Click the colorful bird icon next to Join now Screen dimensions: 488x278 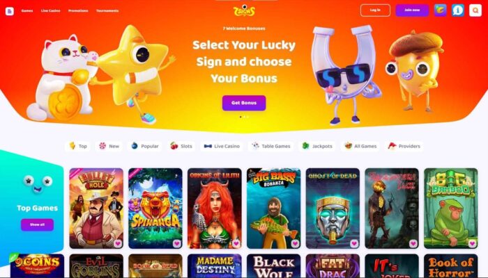click(x=441, y=10)
